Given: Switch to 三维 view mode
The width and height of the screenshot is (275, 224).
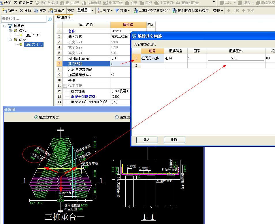Looking at the screenshot, I should [x=228, y=3].
